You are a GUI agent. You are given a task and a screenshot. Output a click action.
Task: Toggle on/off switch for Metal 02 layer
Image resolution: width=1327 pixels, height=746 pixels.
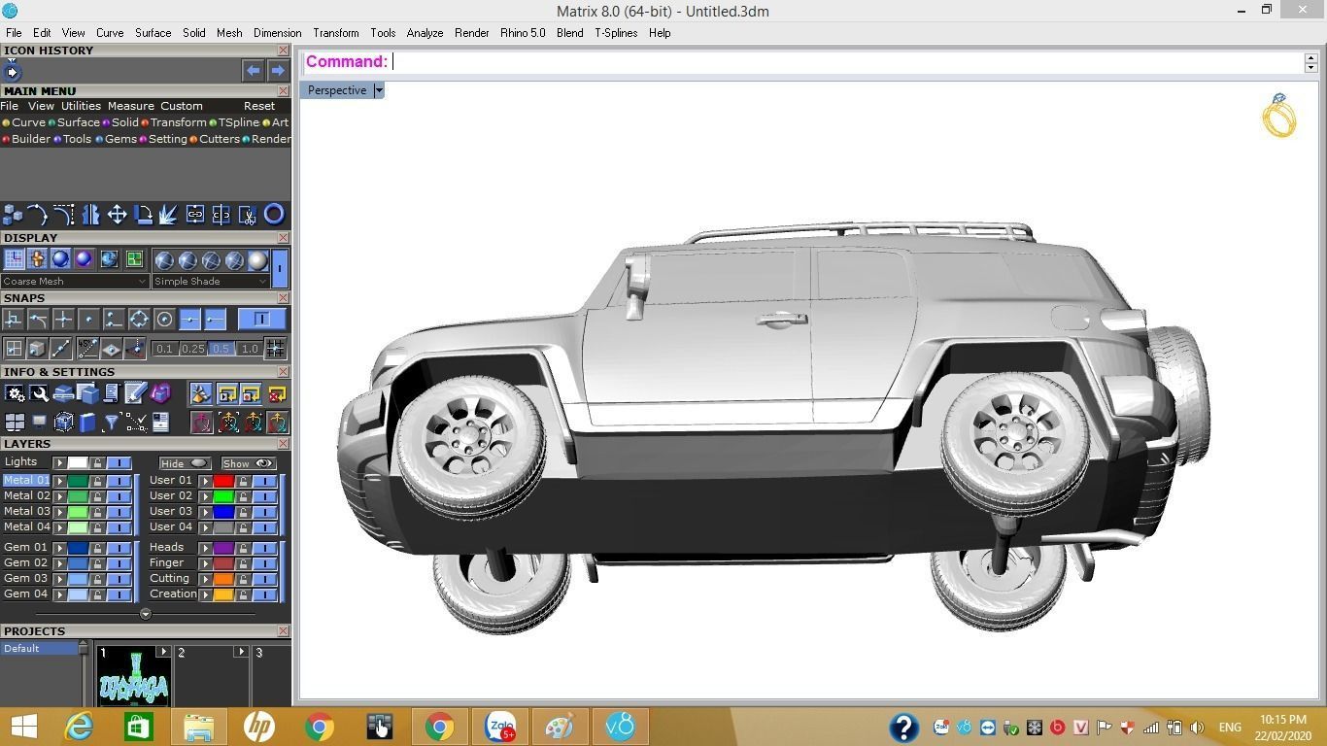point(119,496)
